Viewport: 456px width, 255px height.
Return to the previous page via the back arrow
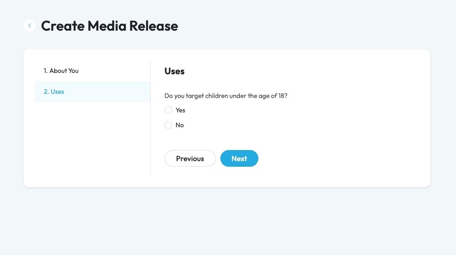[30, 26]
